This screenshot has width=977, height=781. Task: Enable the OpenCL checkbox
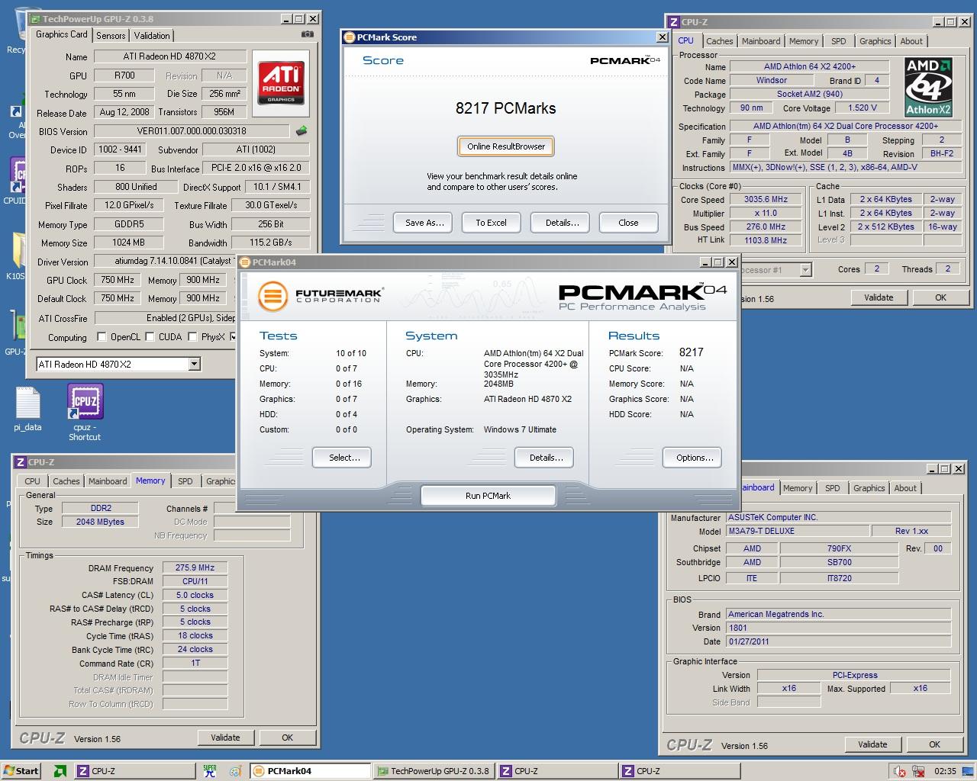click(102, 336)
